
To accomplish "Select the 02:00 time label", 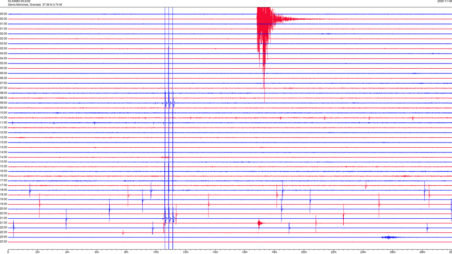I will (3, 33).
